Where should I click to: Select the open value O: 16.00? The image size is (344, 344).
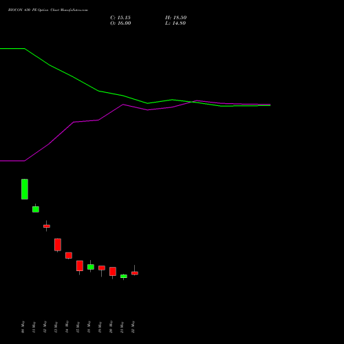pos(120,23)
